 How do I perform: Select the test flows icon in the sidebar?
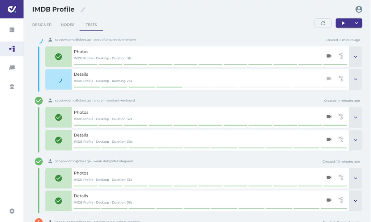(x=12, y=48)
